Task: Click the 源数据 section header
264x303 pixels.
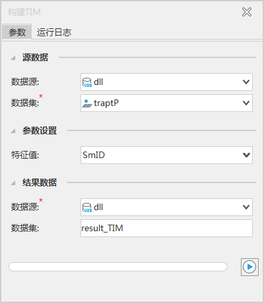Action: click(35, 57)
